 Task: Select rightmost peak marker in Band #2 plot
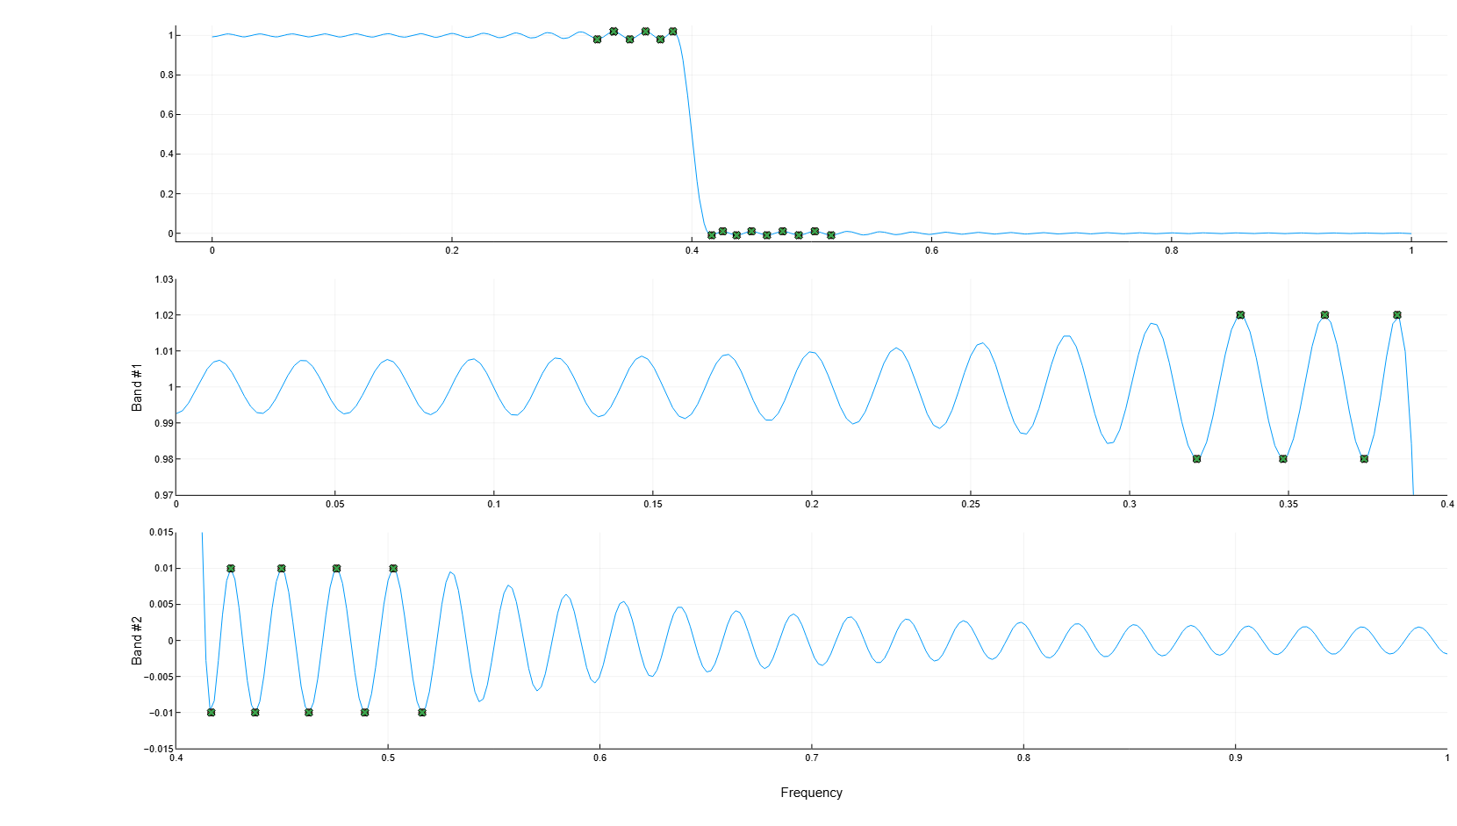(393, 569)
